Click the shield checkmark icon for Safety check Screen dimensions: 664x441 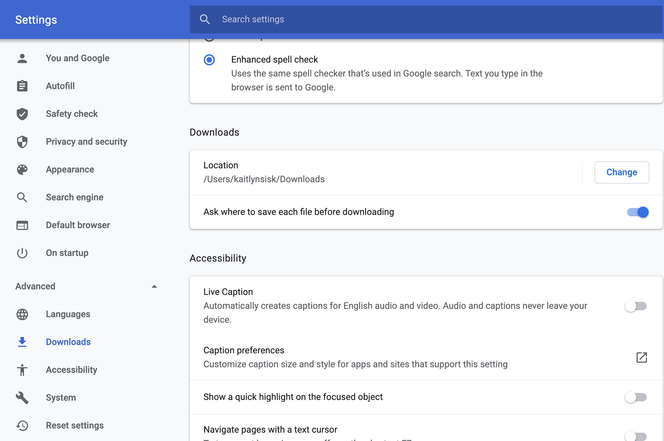tap(22, 114)
